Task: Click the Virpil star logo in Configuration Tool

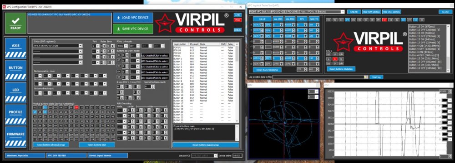Action: [x=165, y=23]
